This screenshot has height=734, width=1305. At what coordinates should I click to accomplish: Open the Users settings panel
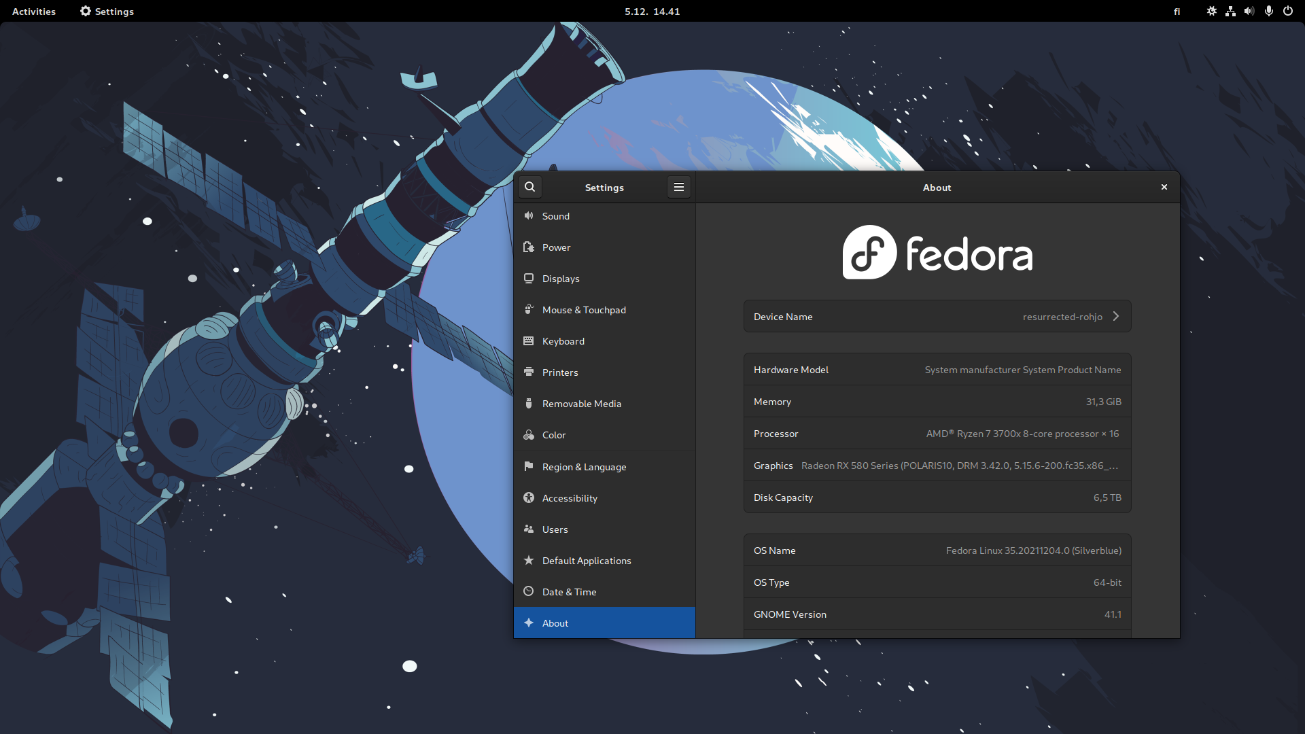pyautogui.click(x=555, y=529)
